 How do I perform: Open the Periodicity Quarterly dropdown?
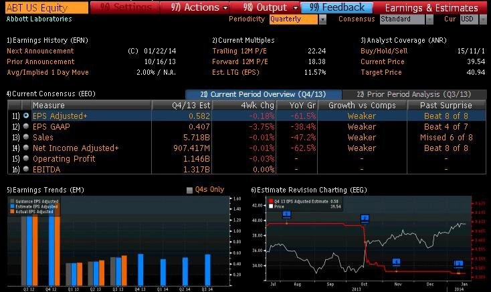point(294,19)
